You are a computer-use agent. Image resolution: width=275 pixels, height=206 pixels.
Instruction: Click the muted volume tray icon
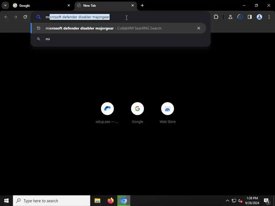tap(240, 201)
